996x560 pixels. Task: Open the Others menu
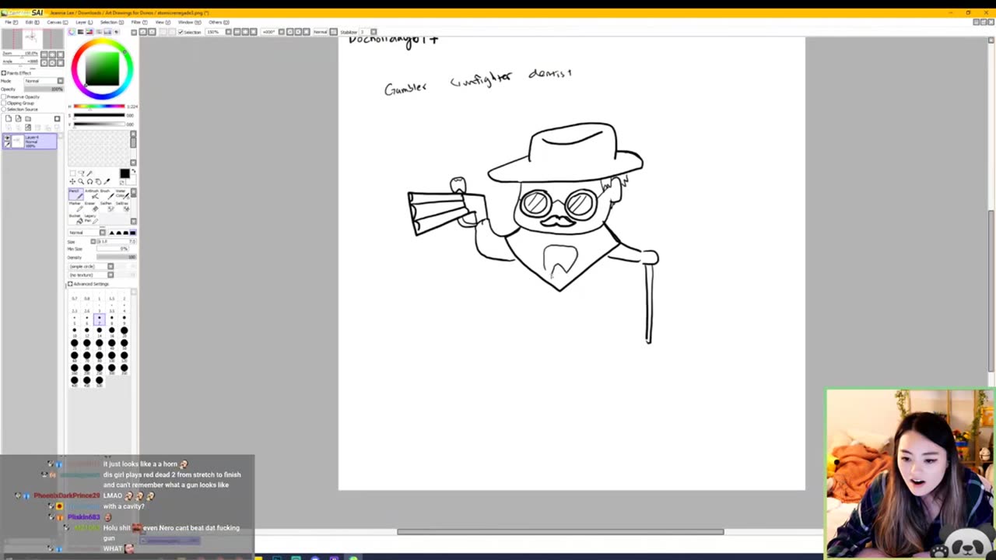pyautogui.click(x=219, y=22)
